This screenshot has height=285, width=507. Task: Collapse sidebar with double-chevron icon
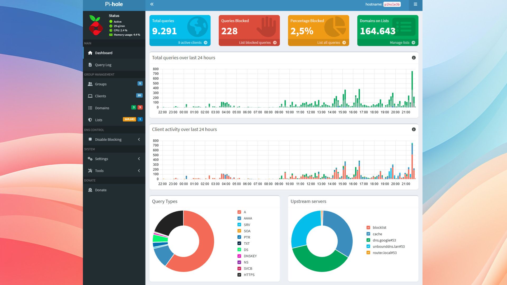click(x=152, y=4)
